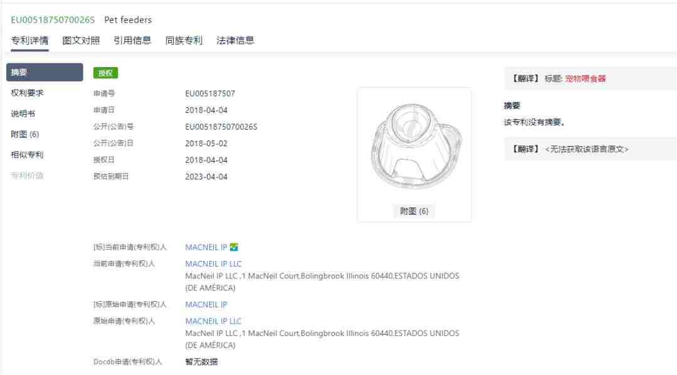Open the 引用信息 tab
The image size is (677, 375).
tap(132, 41)
